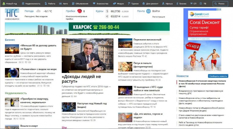Click the governor photo thumbnail
The height and width of the screenshot is (129, 233).
click(x=87, y=55)
